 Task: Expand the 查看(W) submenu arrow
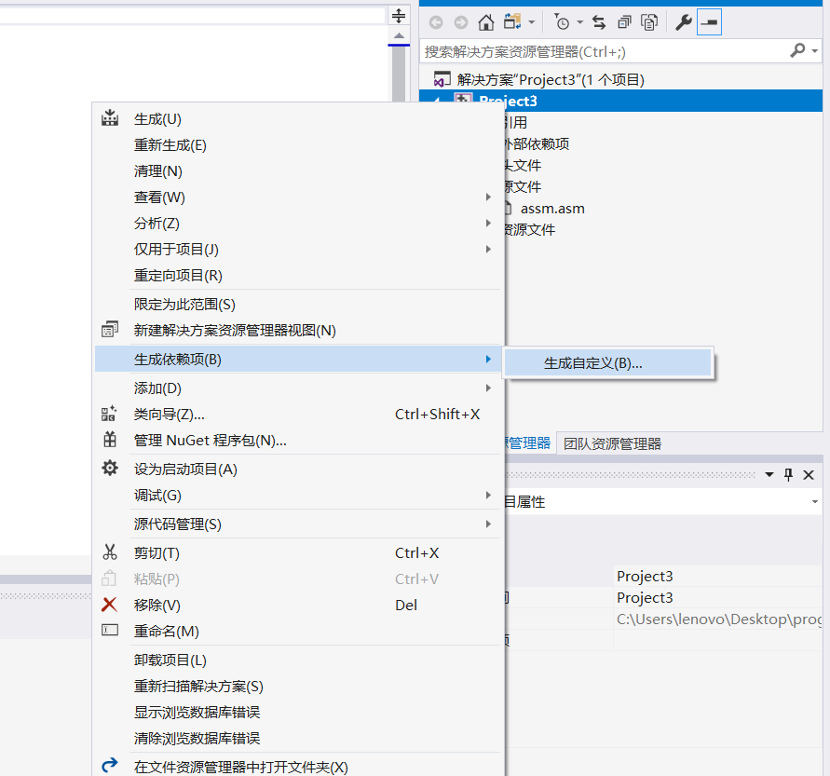click(488, 197)
